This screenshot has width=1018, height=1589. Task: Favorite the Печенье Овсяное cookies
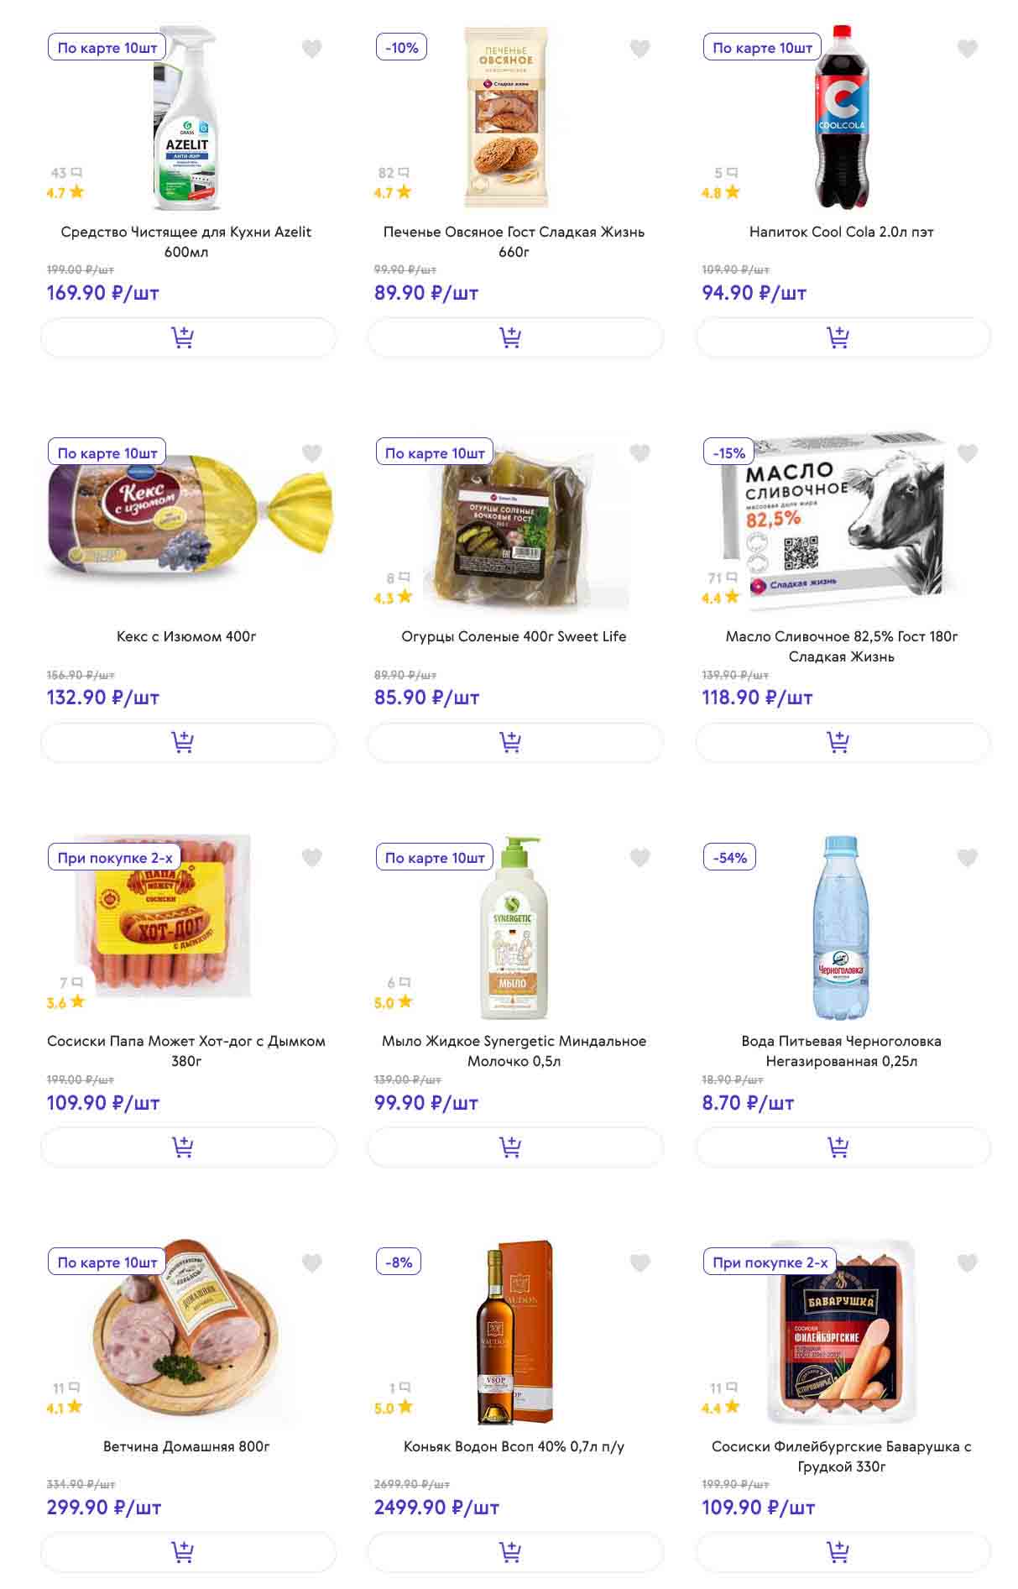640,49
